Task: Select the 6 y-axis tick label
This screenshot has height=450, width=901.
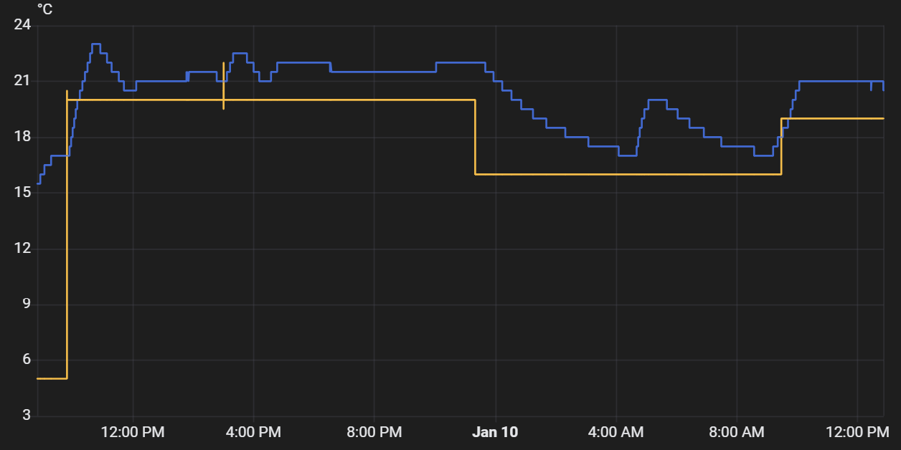Action: 26,360
